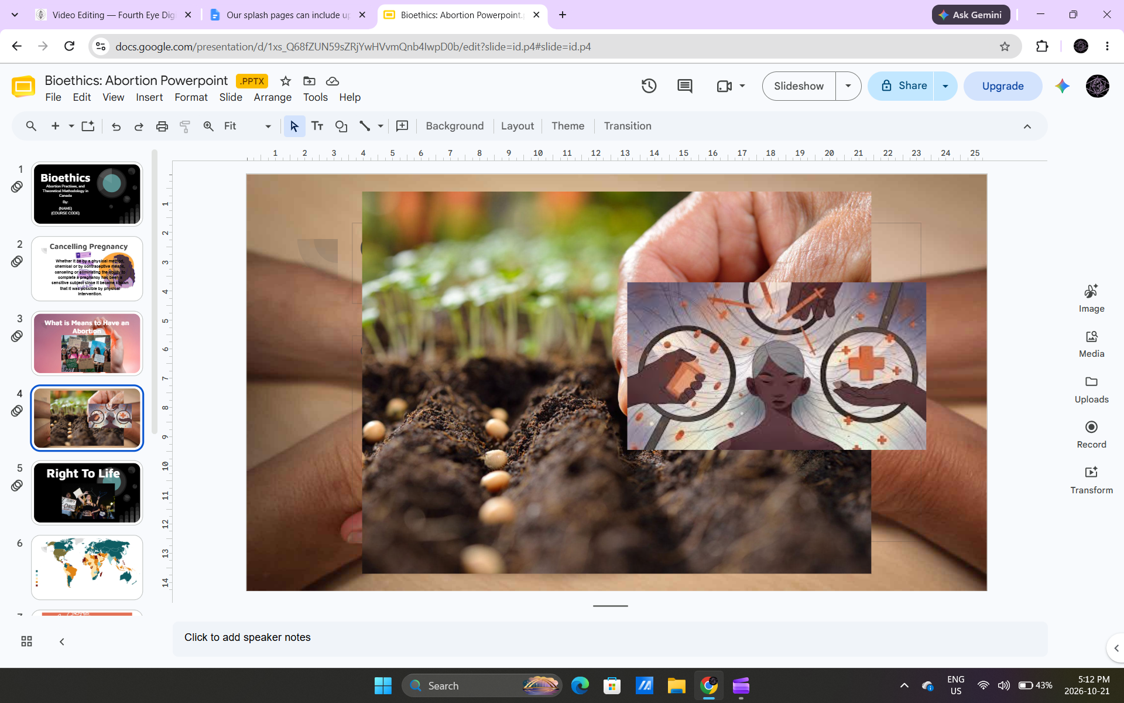Click the Background button

tap(455, 126)
